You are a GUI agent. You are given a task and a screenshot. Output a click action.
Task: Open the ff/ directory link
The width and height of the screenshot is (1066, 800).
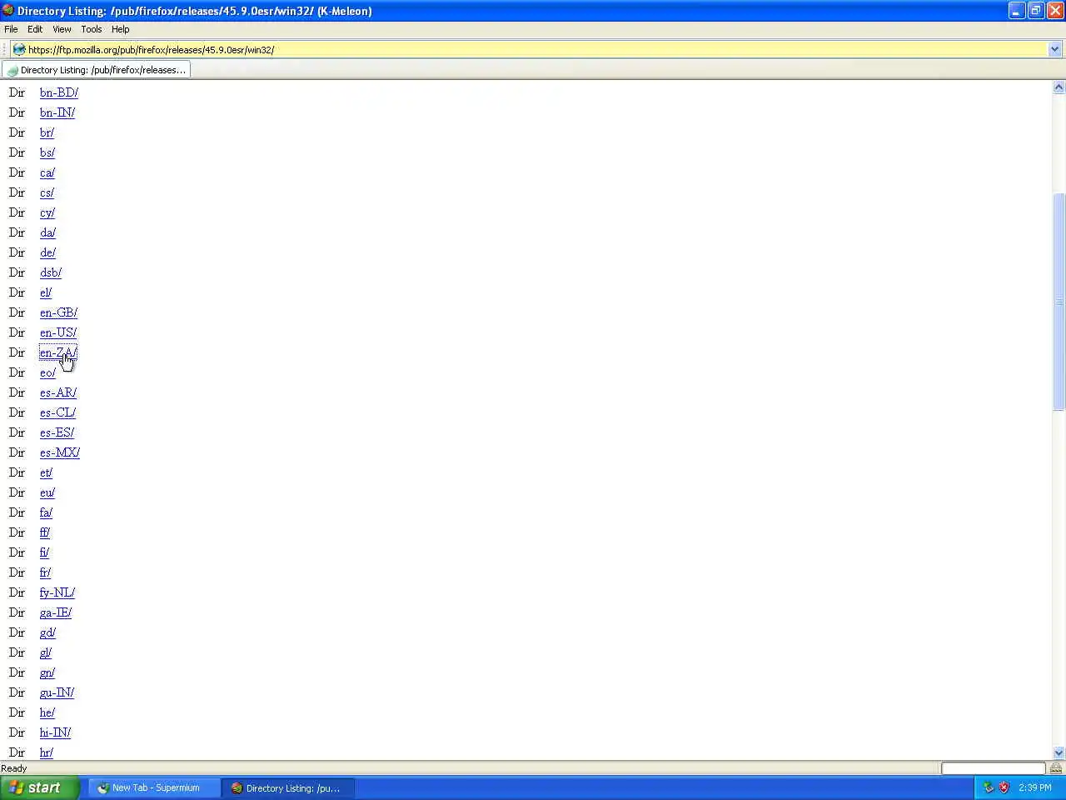[x=45, y=532]
